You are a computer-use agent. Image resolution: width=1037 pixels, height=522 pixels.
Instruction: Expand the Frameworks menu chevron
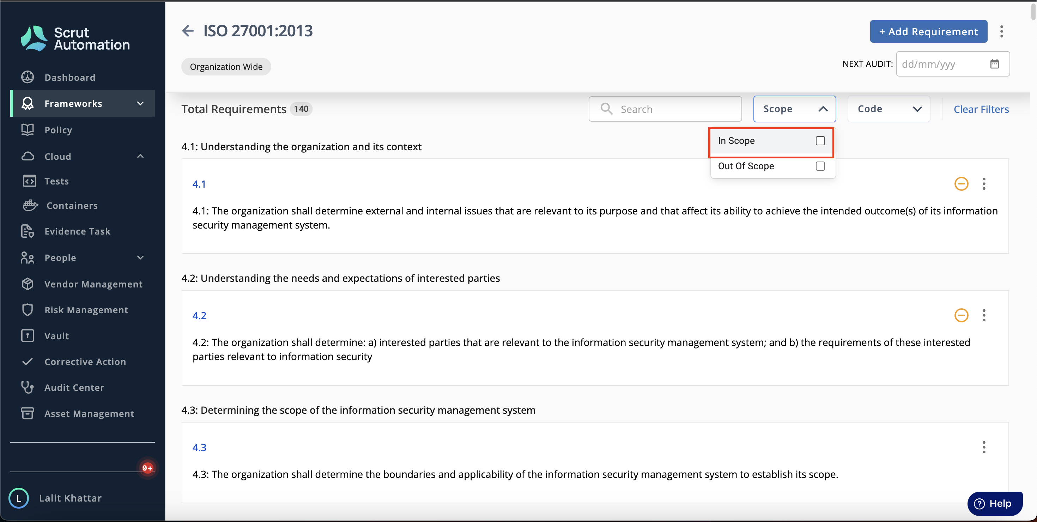(140, 103)
